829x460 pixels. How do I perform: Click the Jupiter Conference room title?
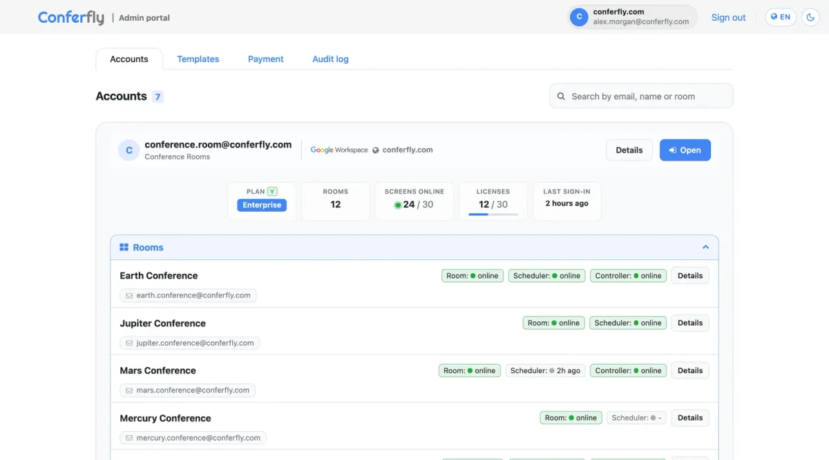coord(163,323)
